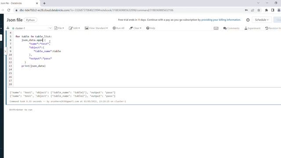Click the Command took 0.33 seconds status text
The height and width of the screenshot is (158, 281).
pyautogui.click(x=68, y=101)
